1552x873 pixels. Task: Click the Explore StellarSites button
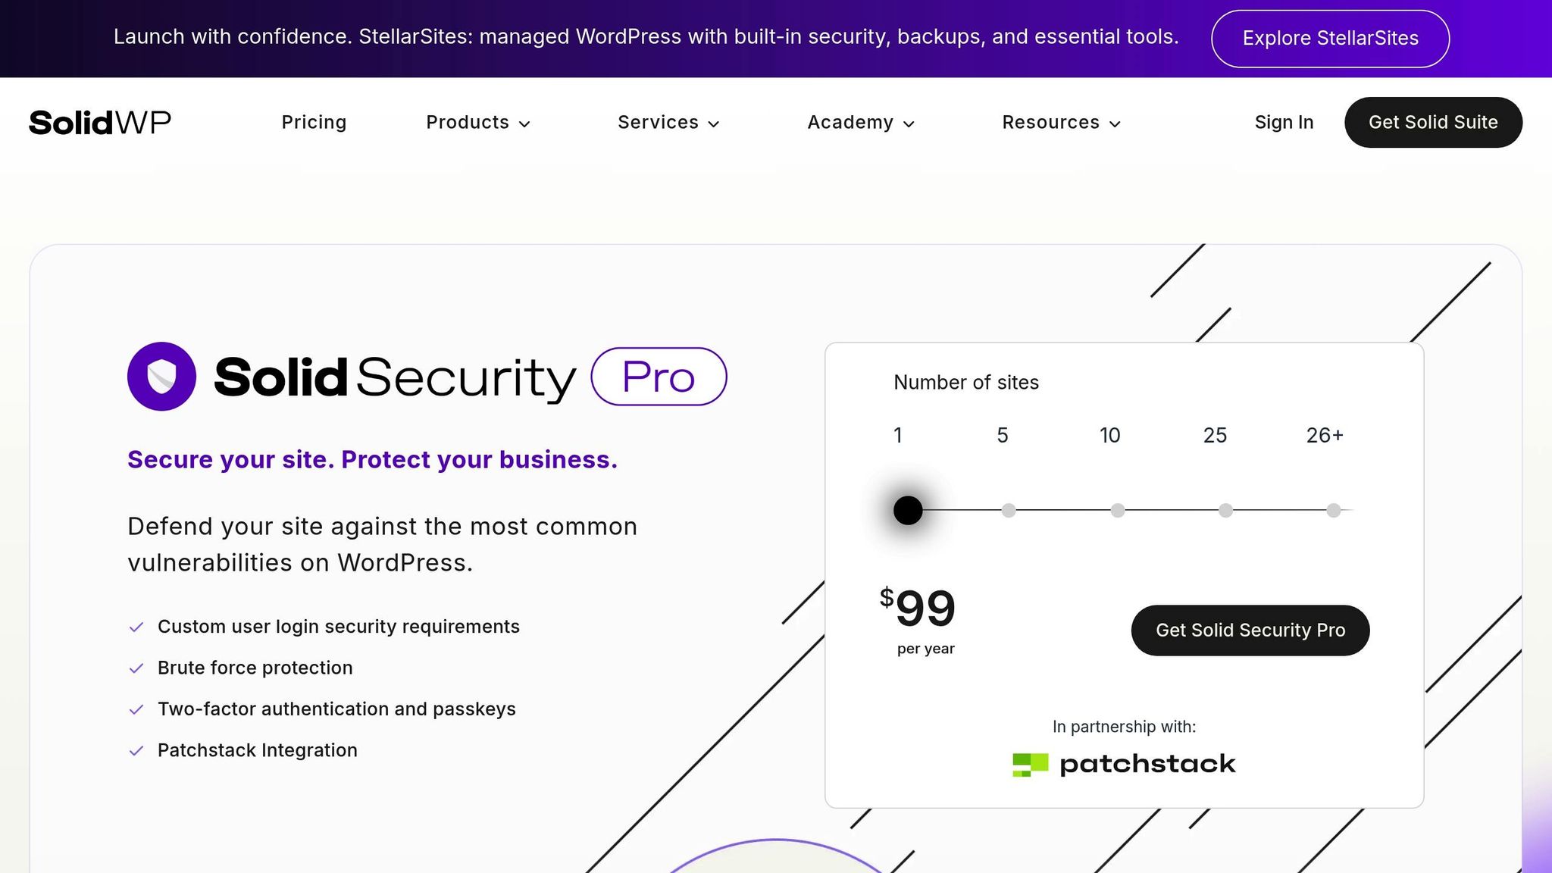tap(1330, 38)
